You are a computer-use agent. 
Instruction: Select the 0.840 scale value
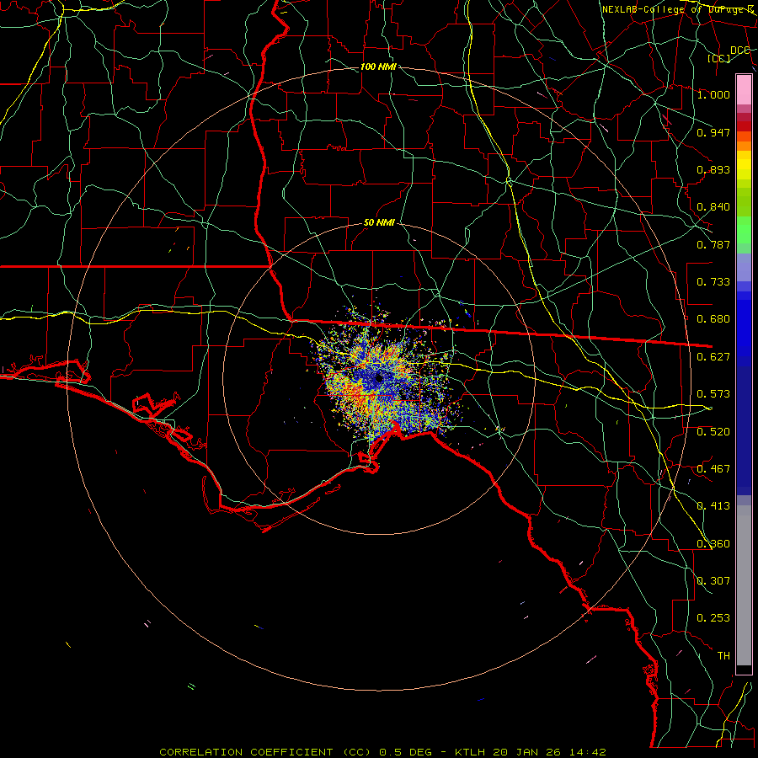point(713,207)
